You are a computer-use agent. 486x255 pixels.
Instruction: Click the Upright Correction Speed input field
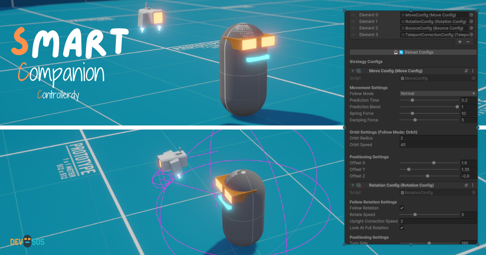coord(438,221)
